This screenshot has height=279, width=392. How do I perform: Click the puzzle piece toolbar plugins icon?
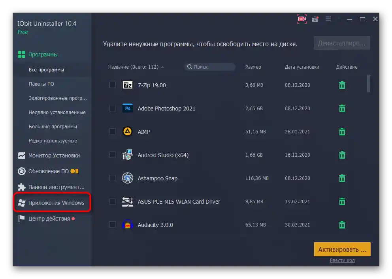[x=22, y=187]
